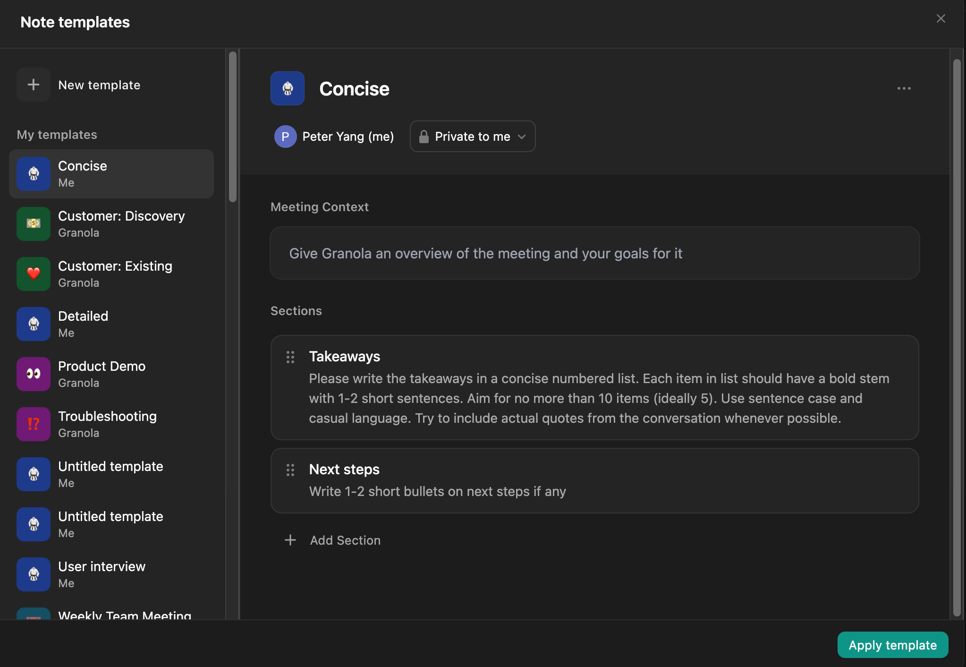Screen dimensions: 966x667
Task: Click the Takeaways section description text
Action: [599, 398]
